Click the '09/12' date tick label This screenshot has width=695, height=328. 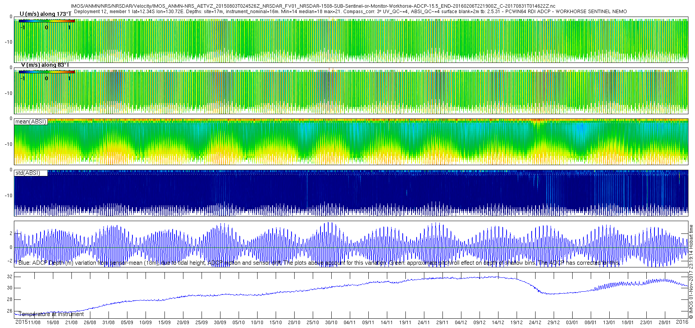(479, 323)
